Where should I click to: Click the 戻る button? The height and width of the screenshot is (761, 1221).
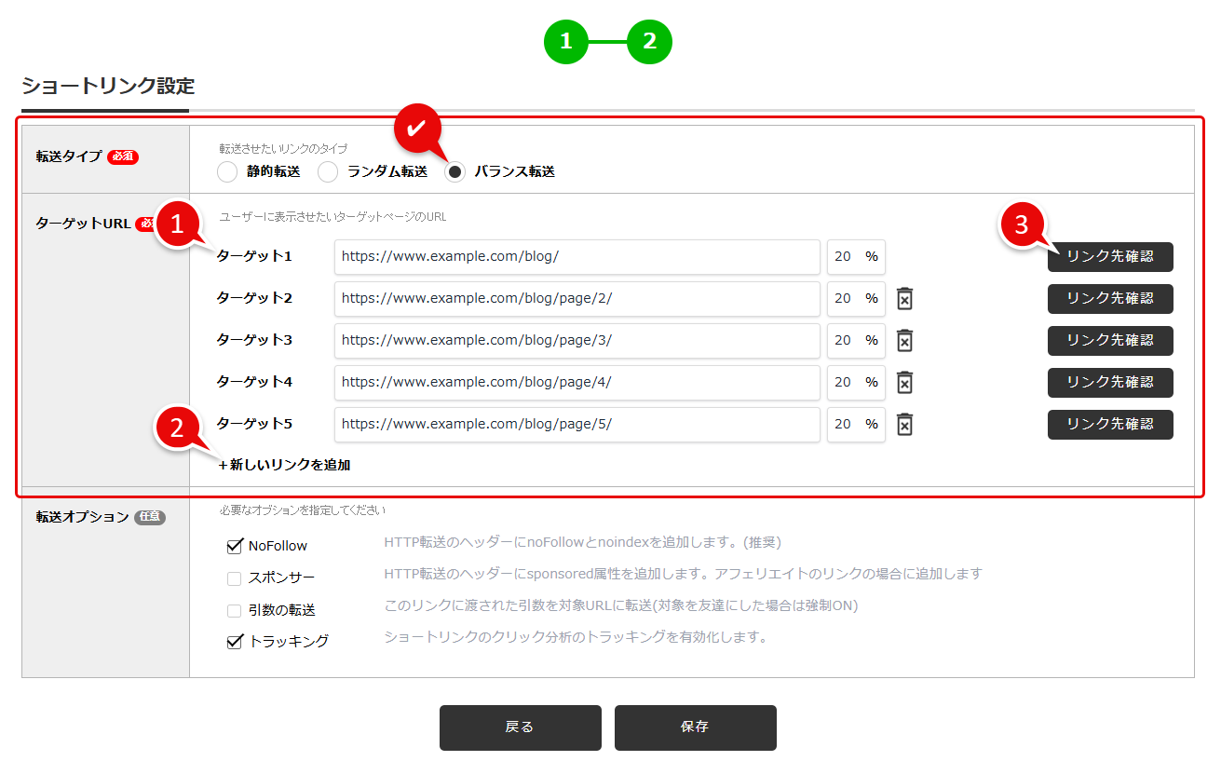(520, 728)
